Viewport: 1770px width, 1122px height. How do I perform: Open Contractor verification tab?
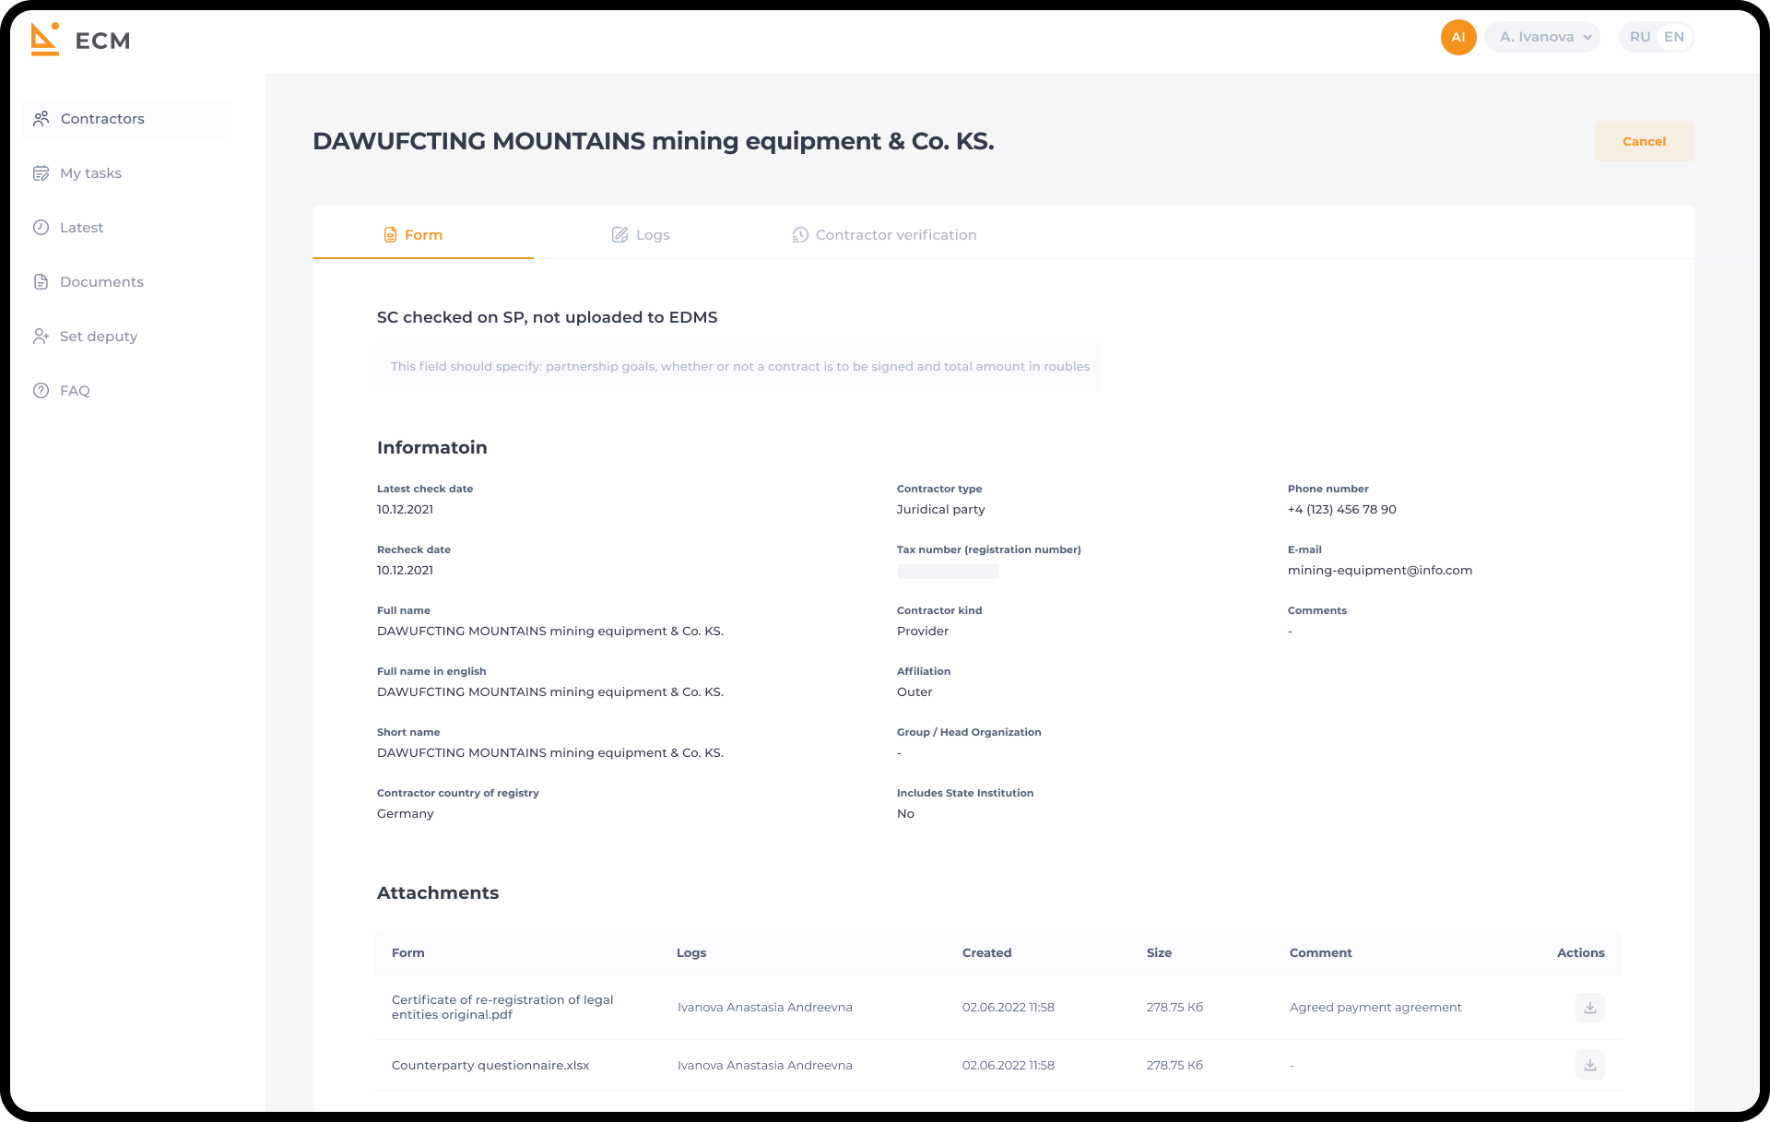pos(884,235)
